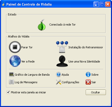The width and height of the screenshot is (112, 107).
Task: Click the Parar Tor stop icon
Action: click(x=15, y=47)
